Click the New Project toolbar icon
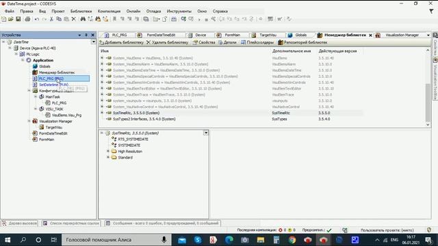438x246 pixels. point(3,19)
